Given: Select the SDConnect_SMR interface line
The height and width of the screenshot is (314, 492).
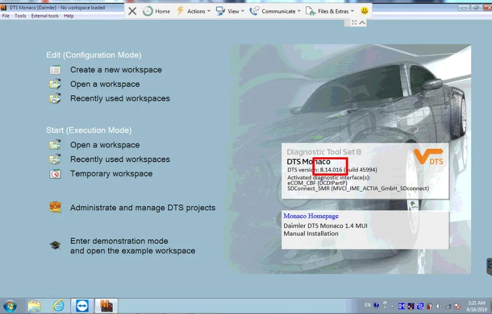Looking at the screenshot, I should (x=358, y=188).
